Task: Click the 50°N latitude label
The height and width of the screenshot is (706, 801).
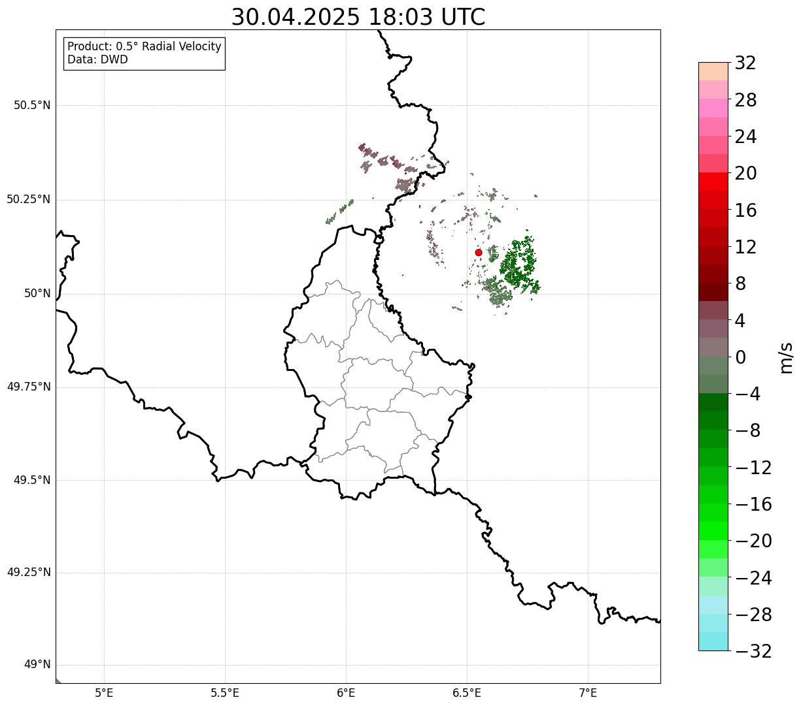Action: tap(37, 294)
